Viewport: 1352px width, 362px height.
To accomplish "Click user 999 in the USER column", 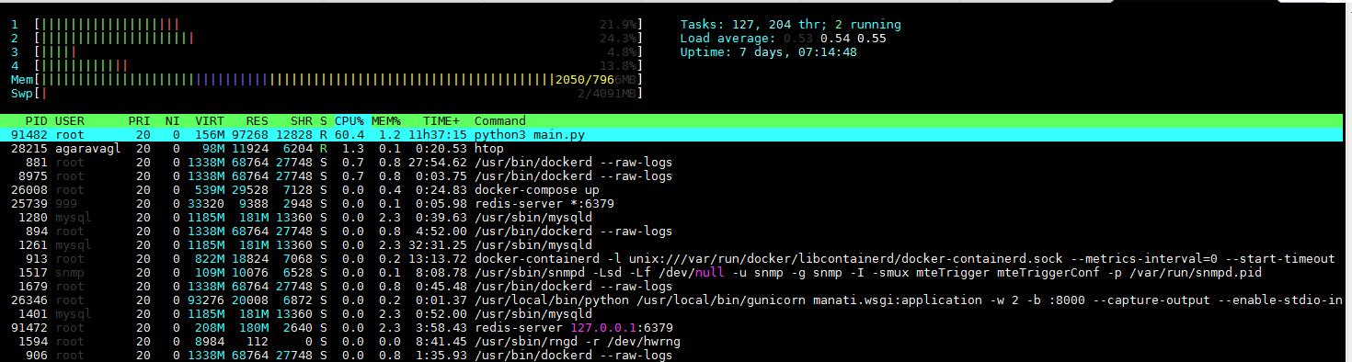I will pos(66,204).
